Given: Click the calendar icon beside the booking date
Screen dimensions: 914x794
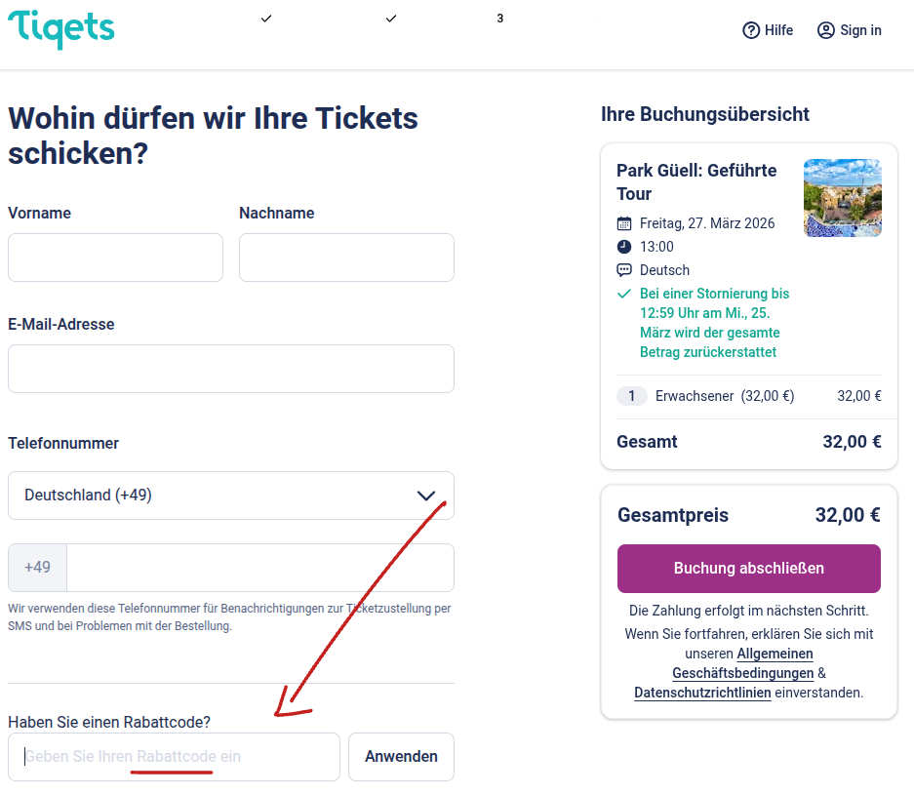Looking at the screenshot, I should pyautogui.click(x=623, y=222).
